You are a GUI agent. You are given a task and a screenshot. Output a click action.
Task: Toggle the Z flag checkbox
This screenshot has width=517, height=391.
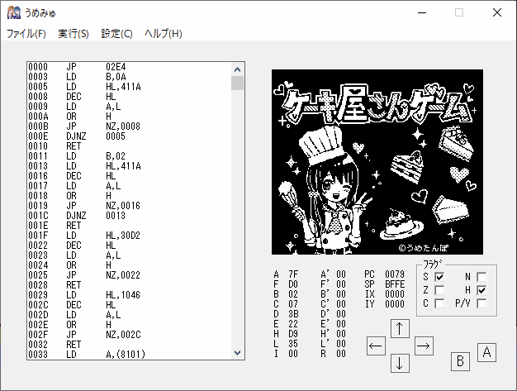pos(439,290)
